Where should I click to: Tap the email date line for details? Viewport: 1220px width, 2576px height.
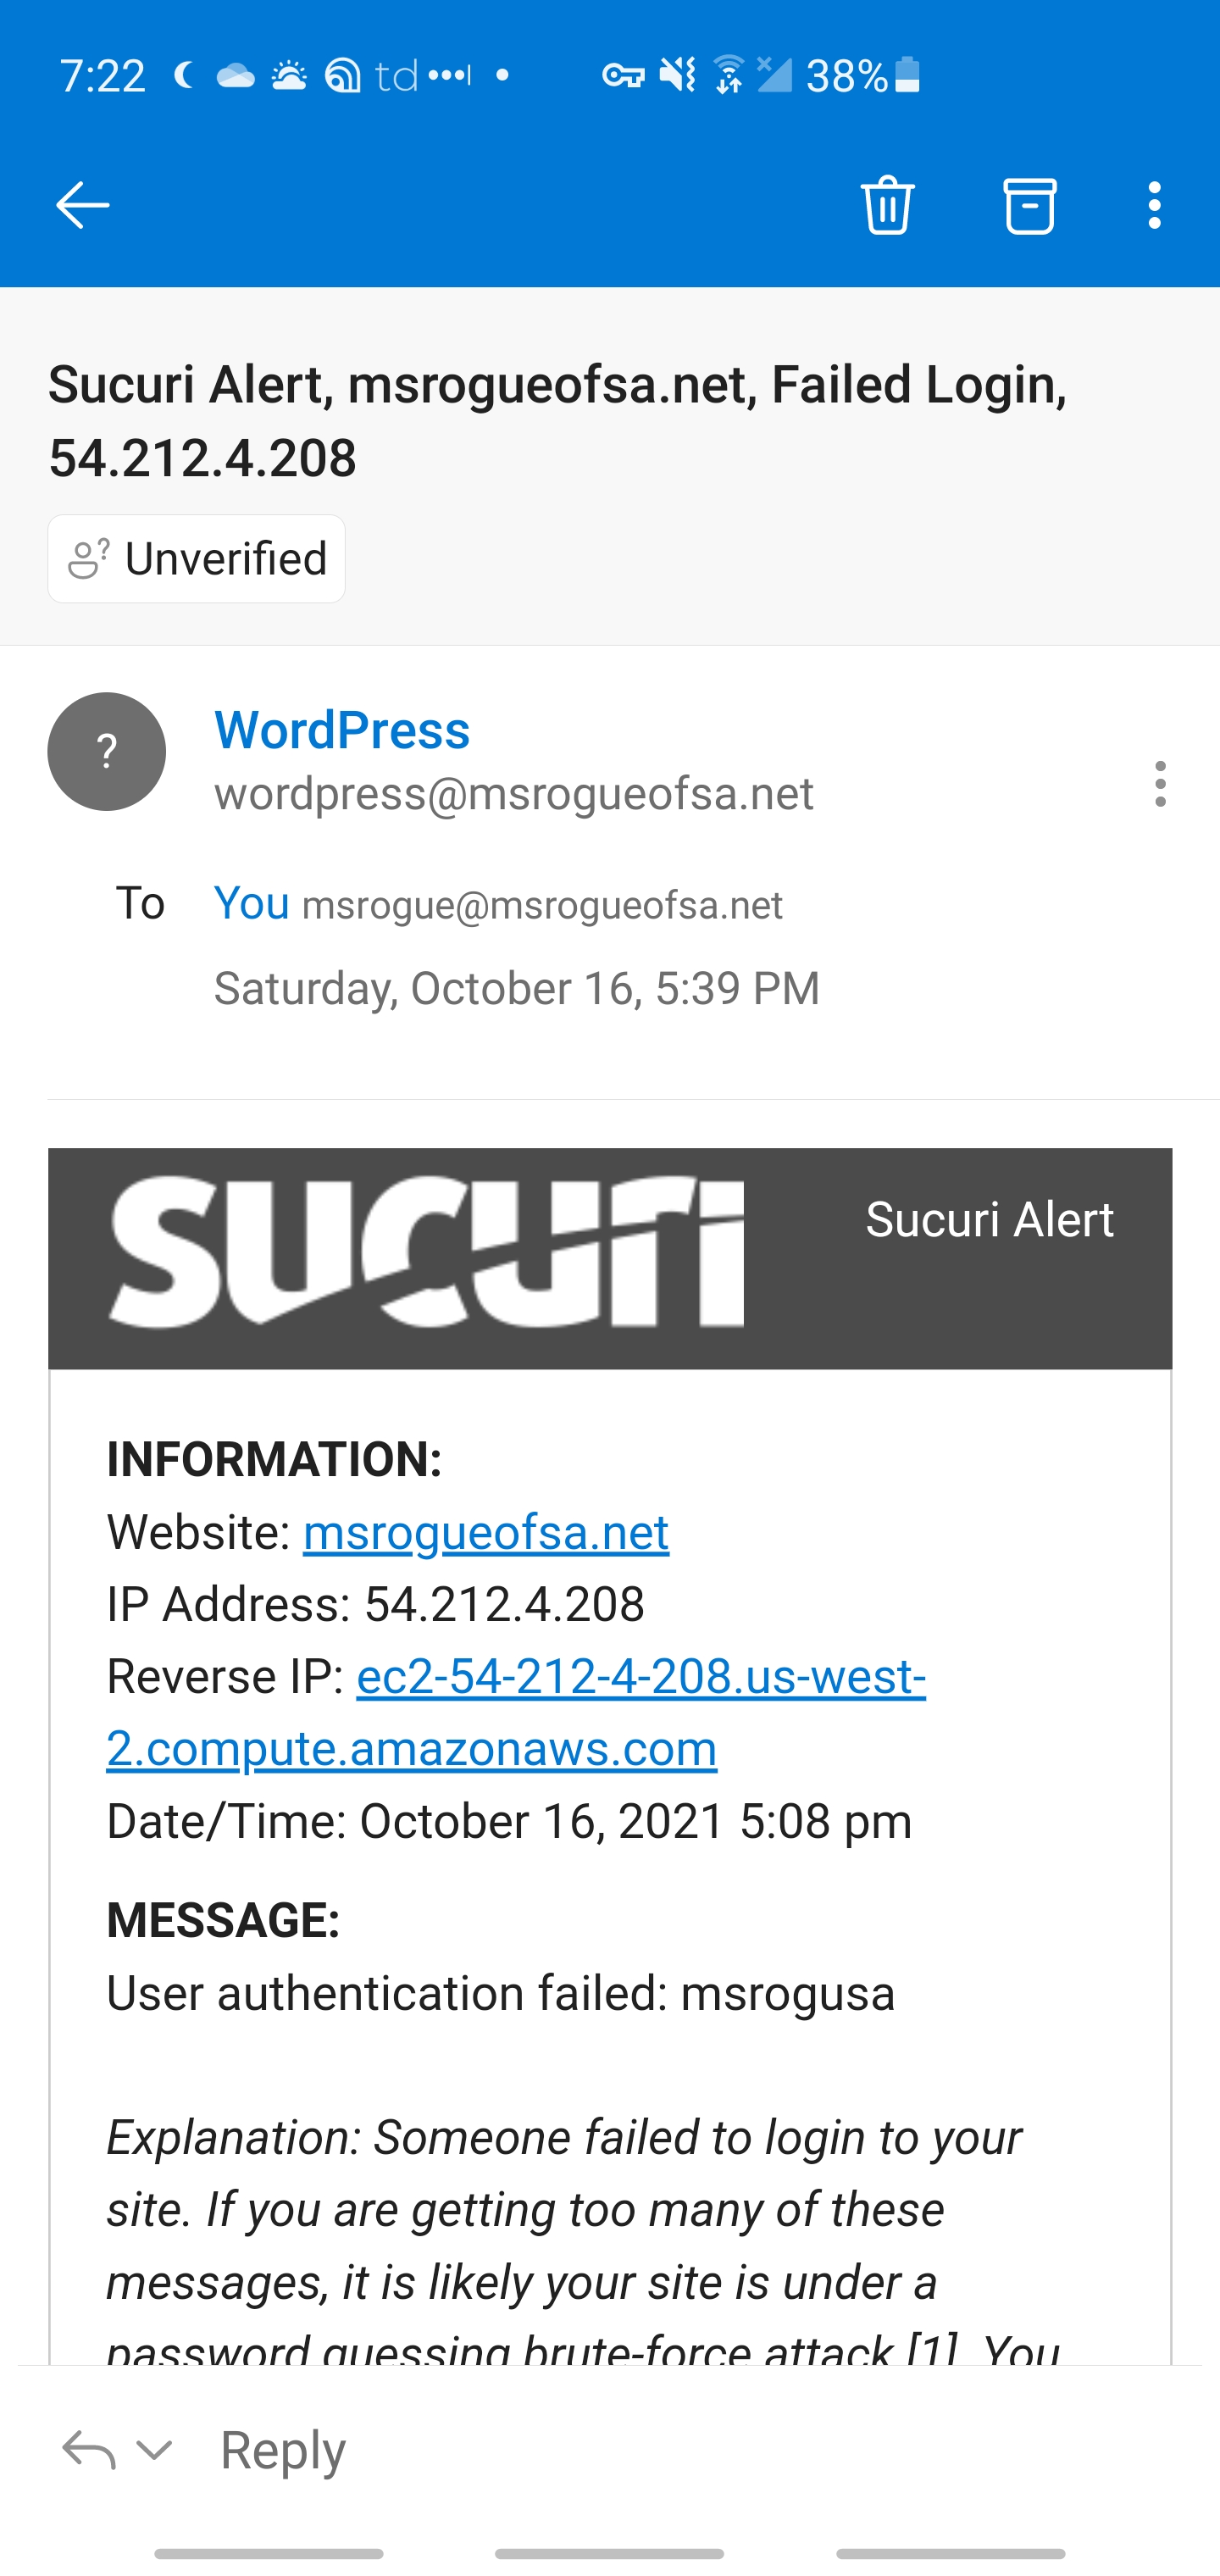(517, 989)
